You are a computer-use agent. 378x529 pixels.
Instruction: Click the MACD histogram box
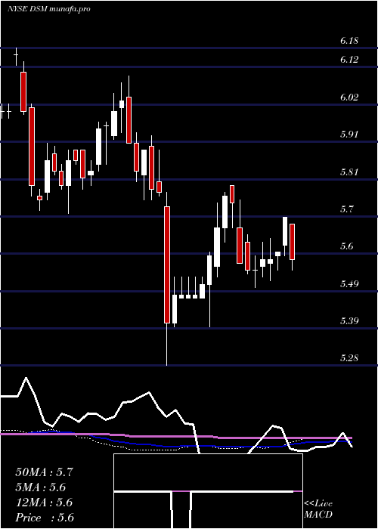pyautogui.click(x=208, y=491)
